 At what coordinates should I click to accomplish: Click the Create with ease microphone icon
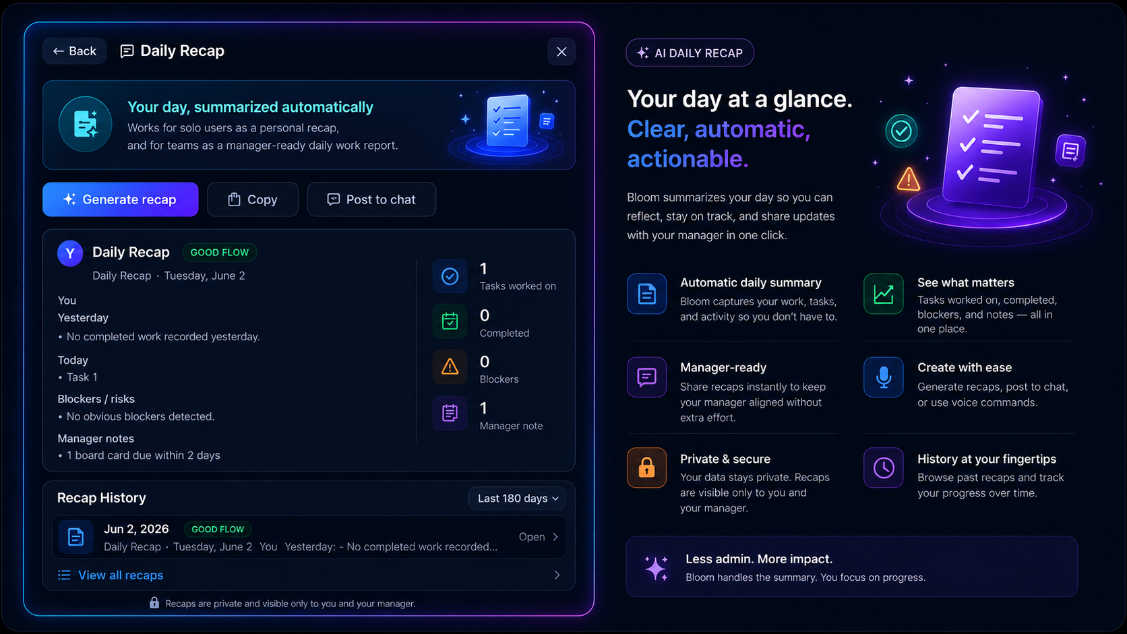[x=884, y=377]
